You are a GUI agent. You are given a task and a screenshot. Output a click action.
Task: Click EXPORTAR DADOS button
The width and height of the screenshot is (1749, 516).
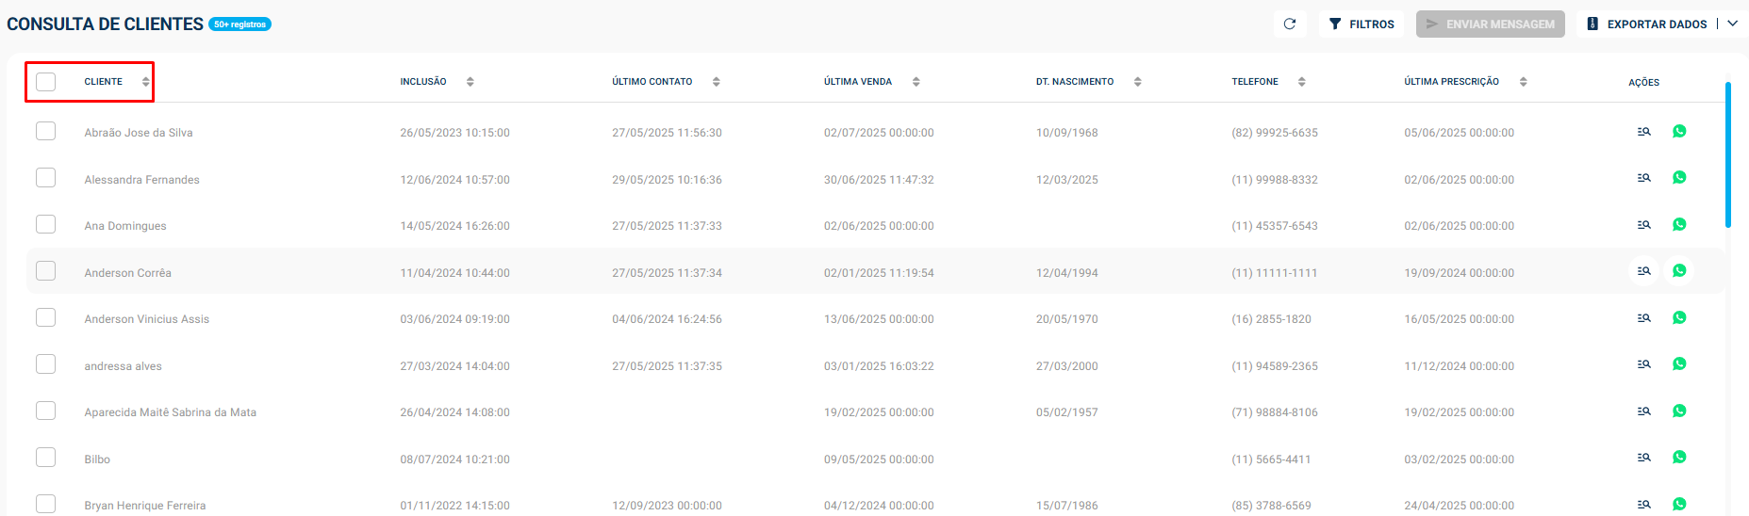1646,24
